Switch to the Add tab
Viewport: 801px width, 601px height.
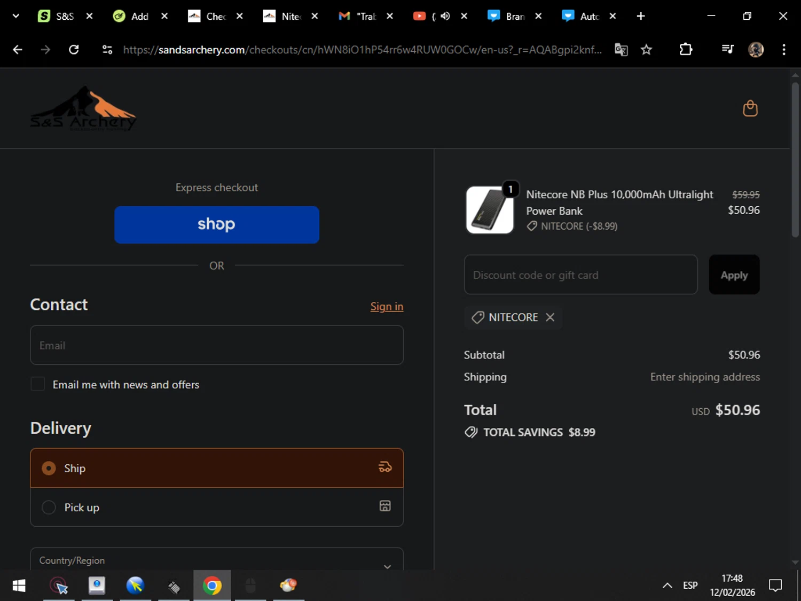(131, 16)
